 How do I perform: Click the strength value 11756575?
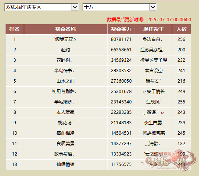[x=121, y=164]
